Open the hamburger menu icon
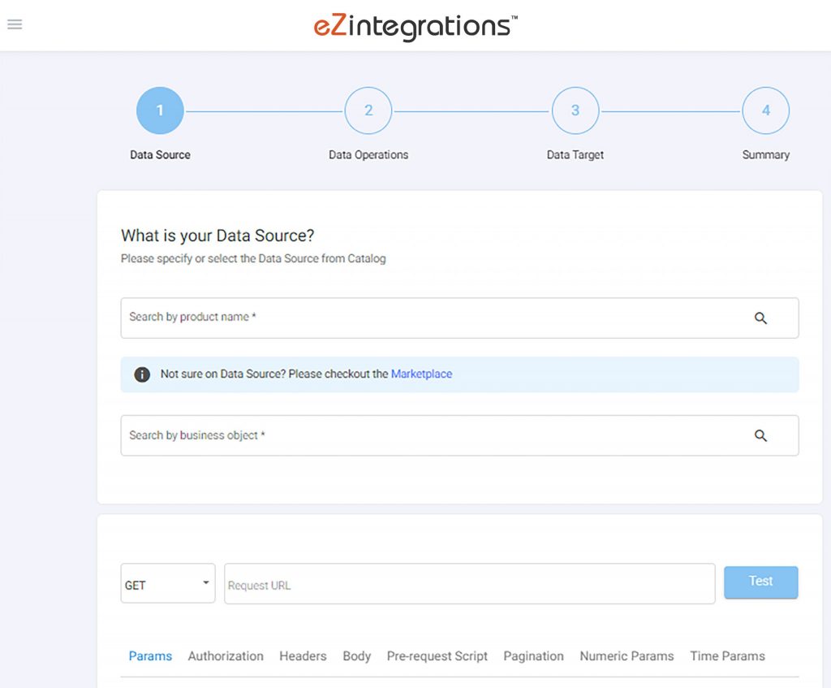This screenshot has height=688, width=831. click(x=15, y=24)
